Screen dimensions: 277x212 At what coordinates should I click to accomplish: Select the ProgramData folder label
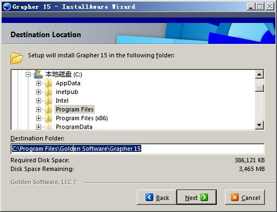point(74,127)
